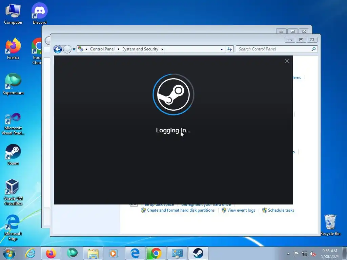Screen dimensions: 347x260
Task: Open the Discord desktop shortcut
Action: (40, 14)
